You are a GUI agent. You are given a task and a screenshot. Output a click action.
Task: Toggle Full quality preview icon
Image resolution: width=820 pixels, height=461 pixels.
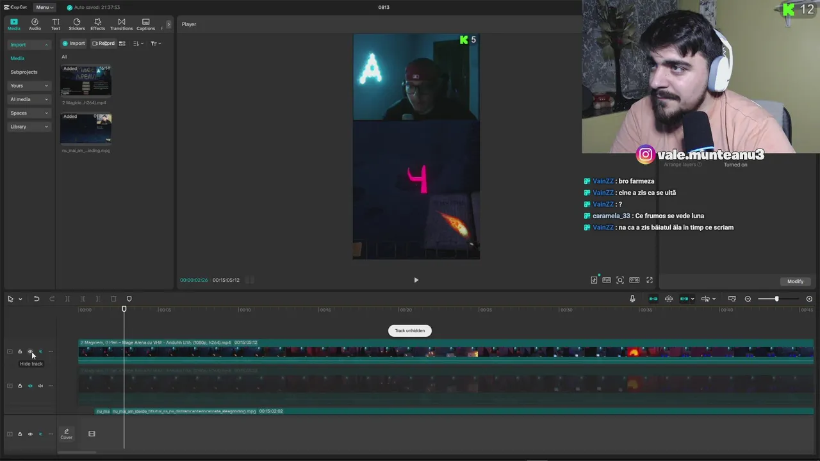pos(607,280)
